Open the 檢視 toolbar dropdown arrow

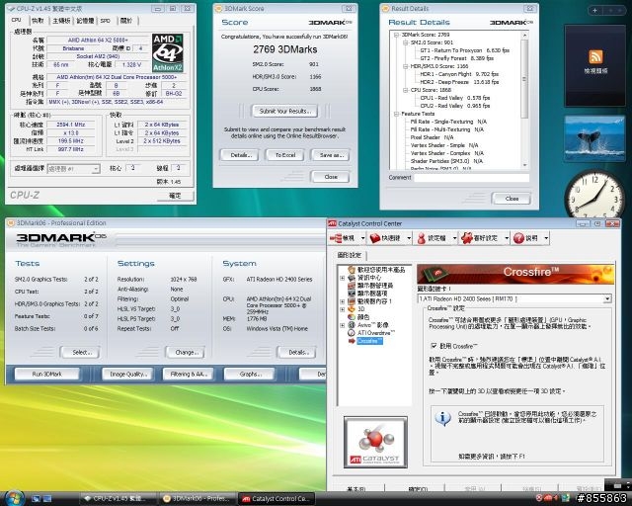pos(362,238)
